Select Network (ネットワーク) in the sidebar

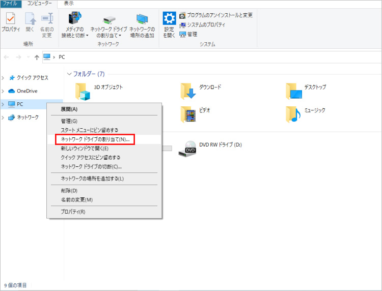click(x=23, y=118)
